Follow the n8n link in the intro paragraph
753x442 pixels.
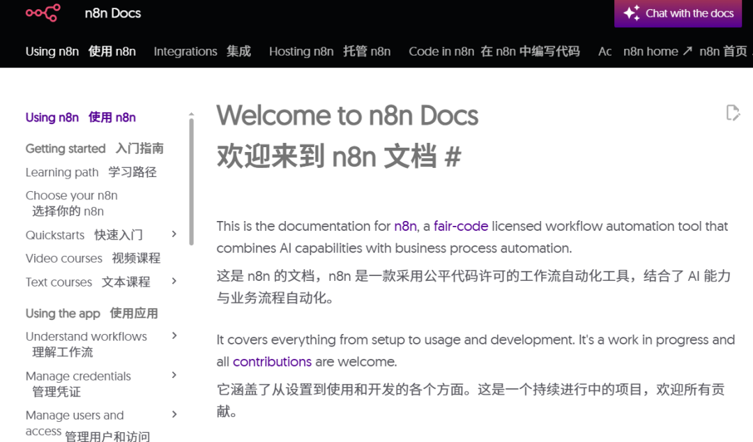405,227
